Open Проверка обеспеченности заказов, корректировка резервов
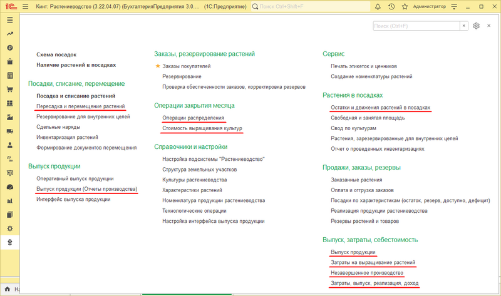The width and height of the screenshot is (501, 296). point(234,87)
